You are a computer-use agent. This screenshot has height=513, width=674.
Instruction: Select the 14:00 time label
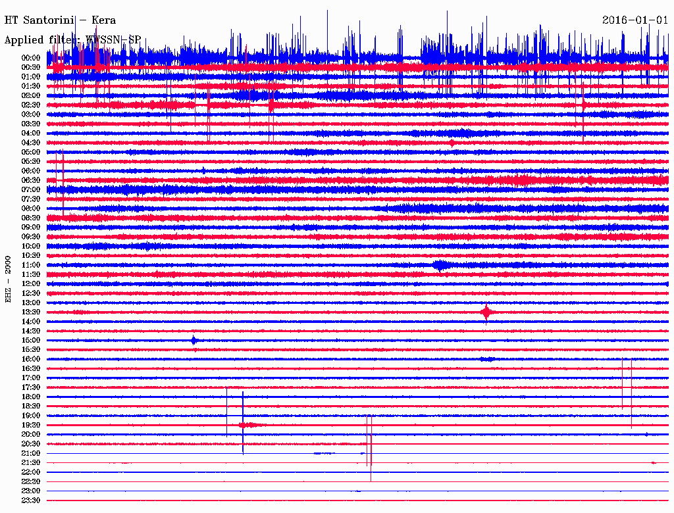31,322
